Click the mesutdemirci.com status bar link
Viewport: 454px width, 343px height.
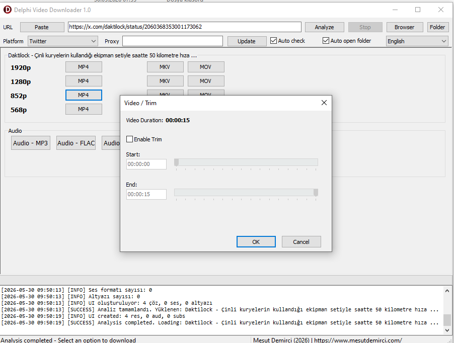pyautogui.click(x=358, y=340)
